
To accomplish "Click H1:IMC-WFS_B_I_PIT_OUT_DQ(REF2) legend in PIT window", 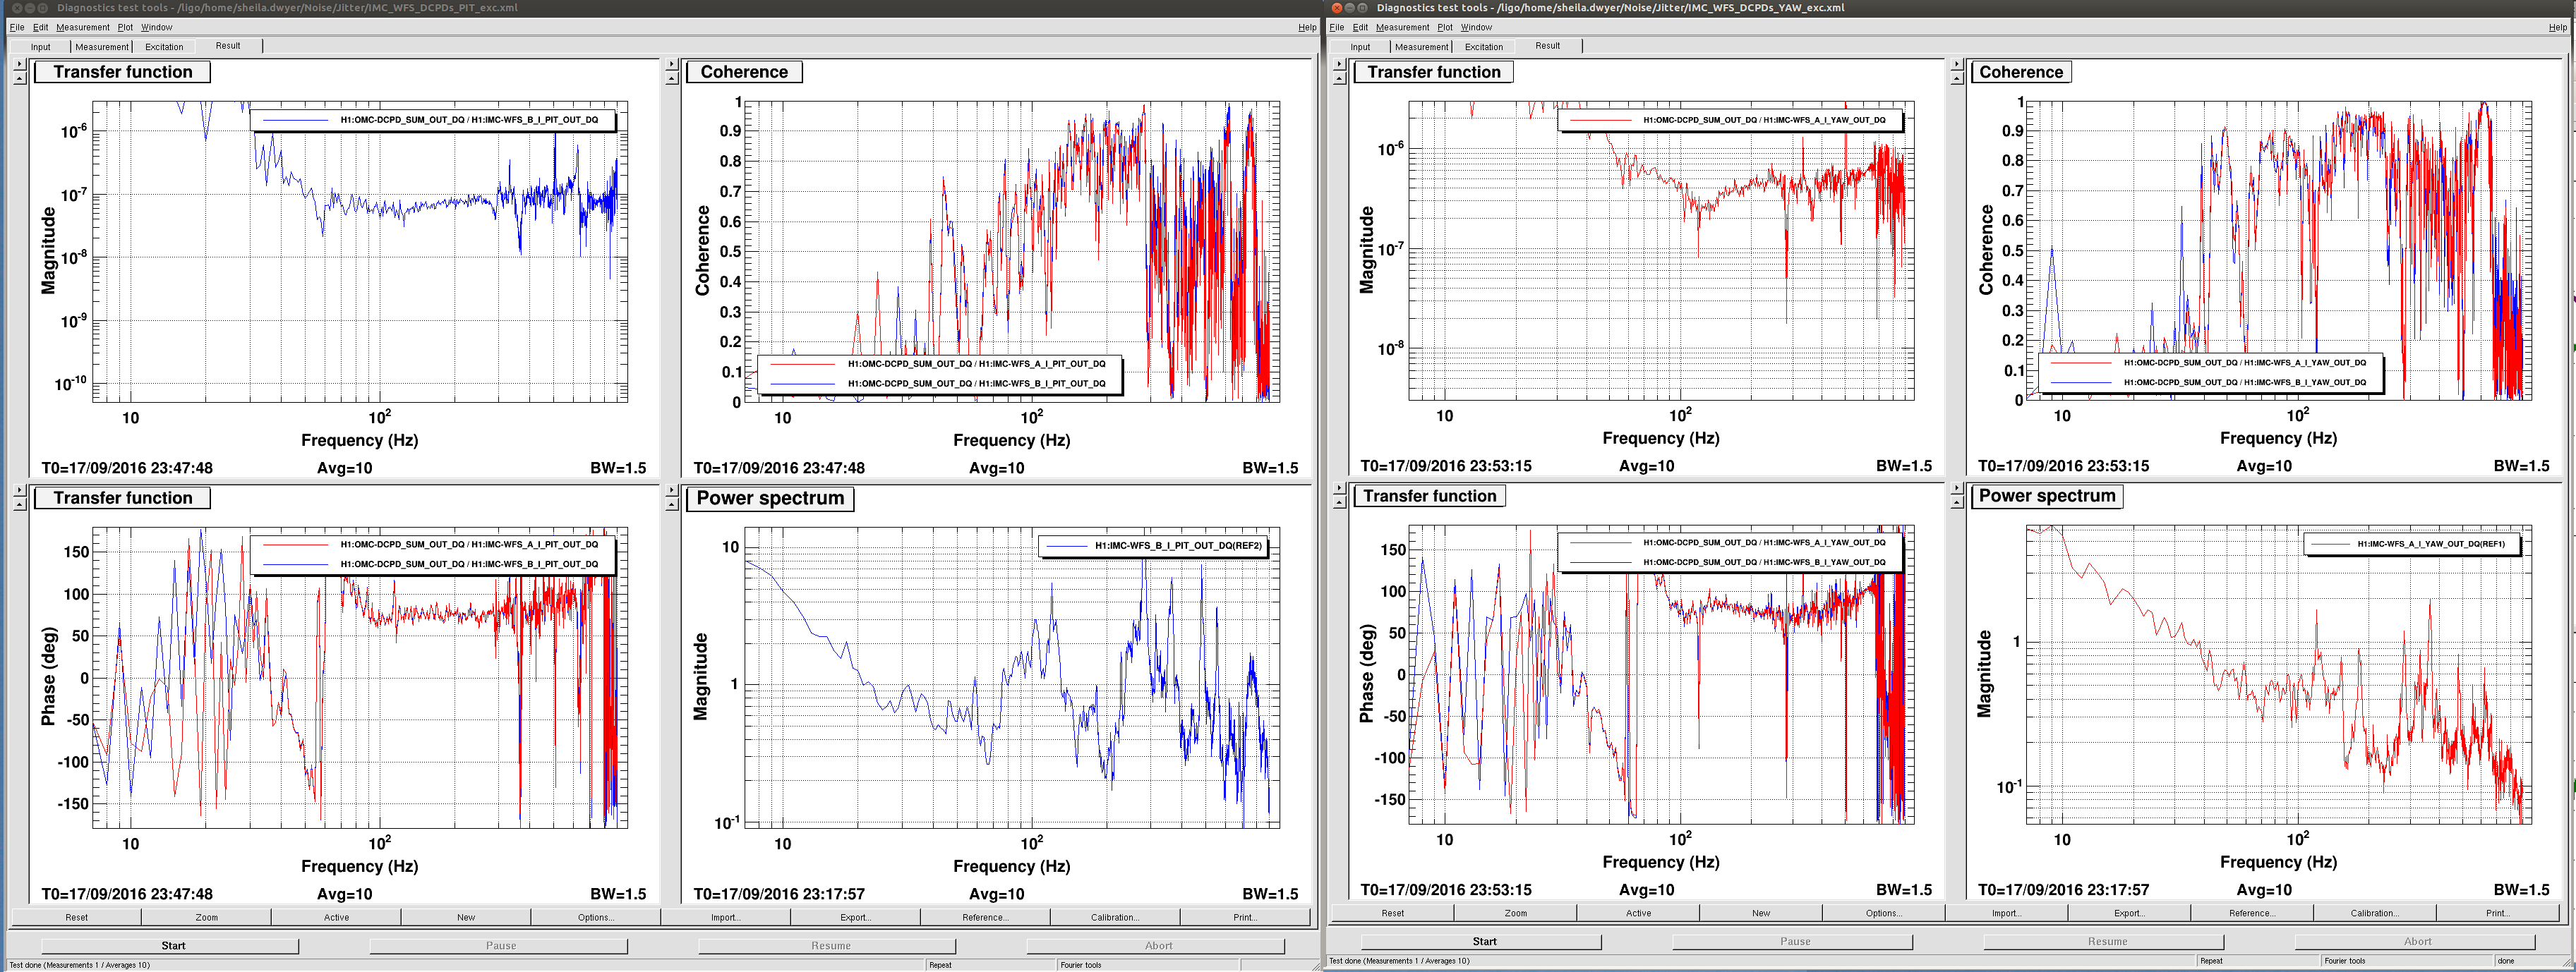I will (x=1154, y=545).
